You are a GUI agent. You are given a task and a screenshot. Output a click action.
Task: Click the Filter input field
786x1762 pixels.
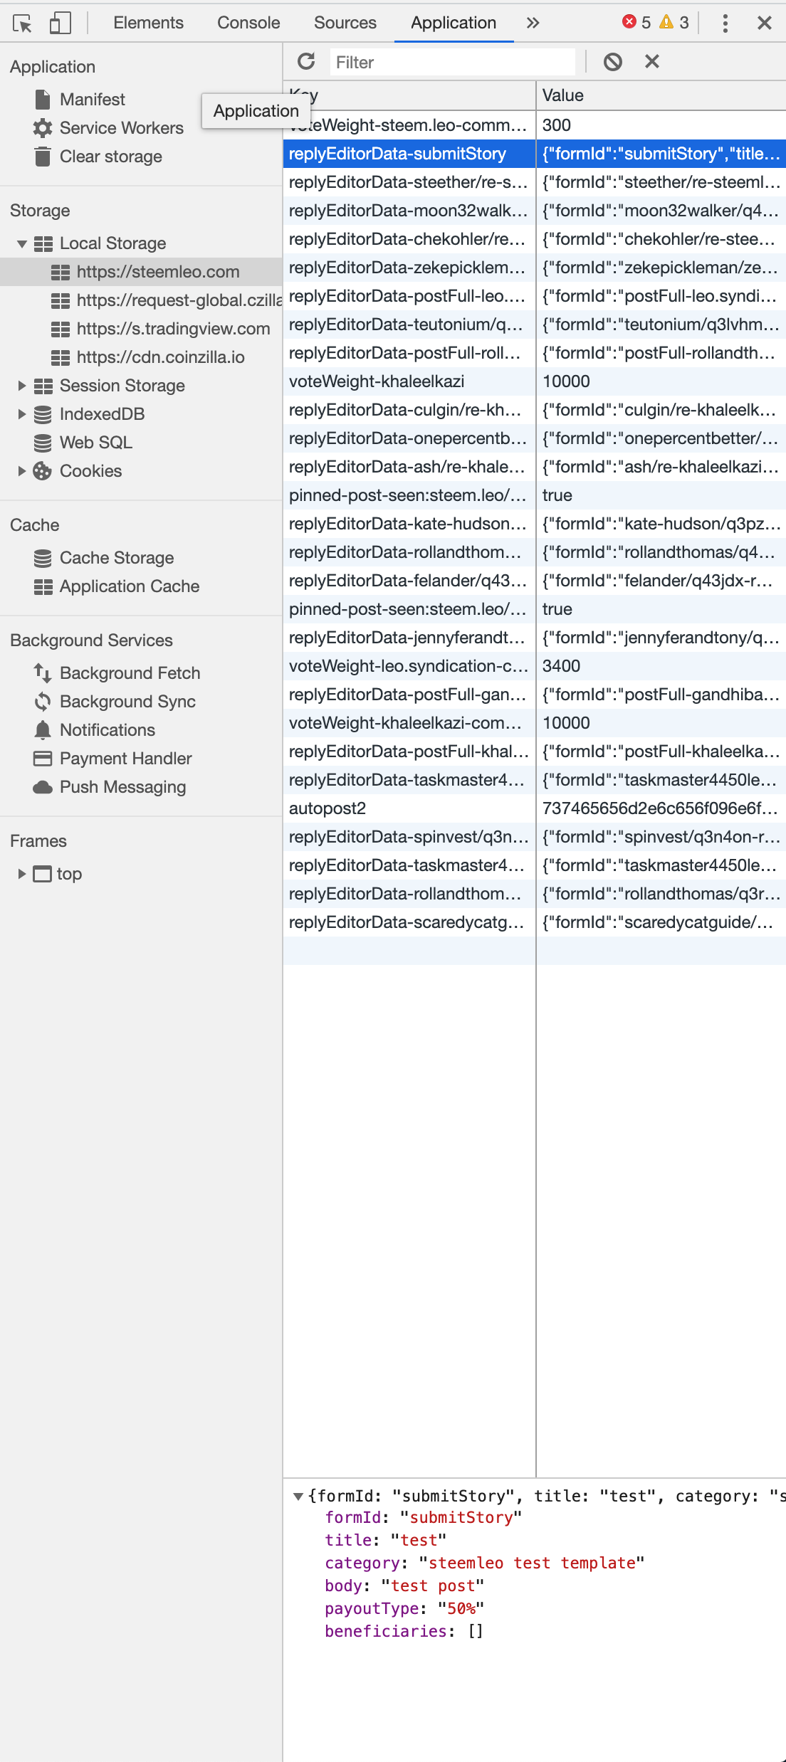coord(452,63)
